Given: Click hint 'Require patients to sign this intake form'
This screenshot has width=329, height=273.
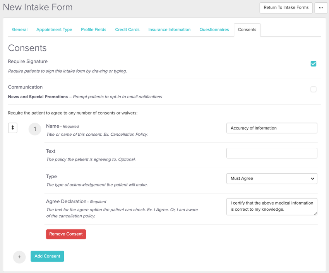Looking at the screenshot, I should 67,71.
